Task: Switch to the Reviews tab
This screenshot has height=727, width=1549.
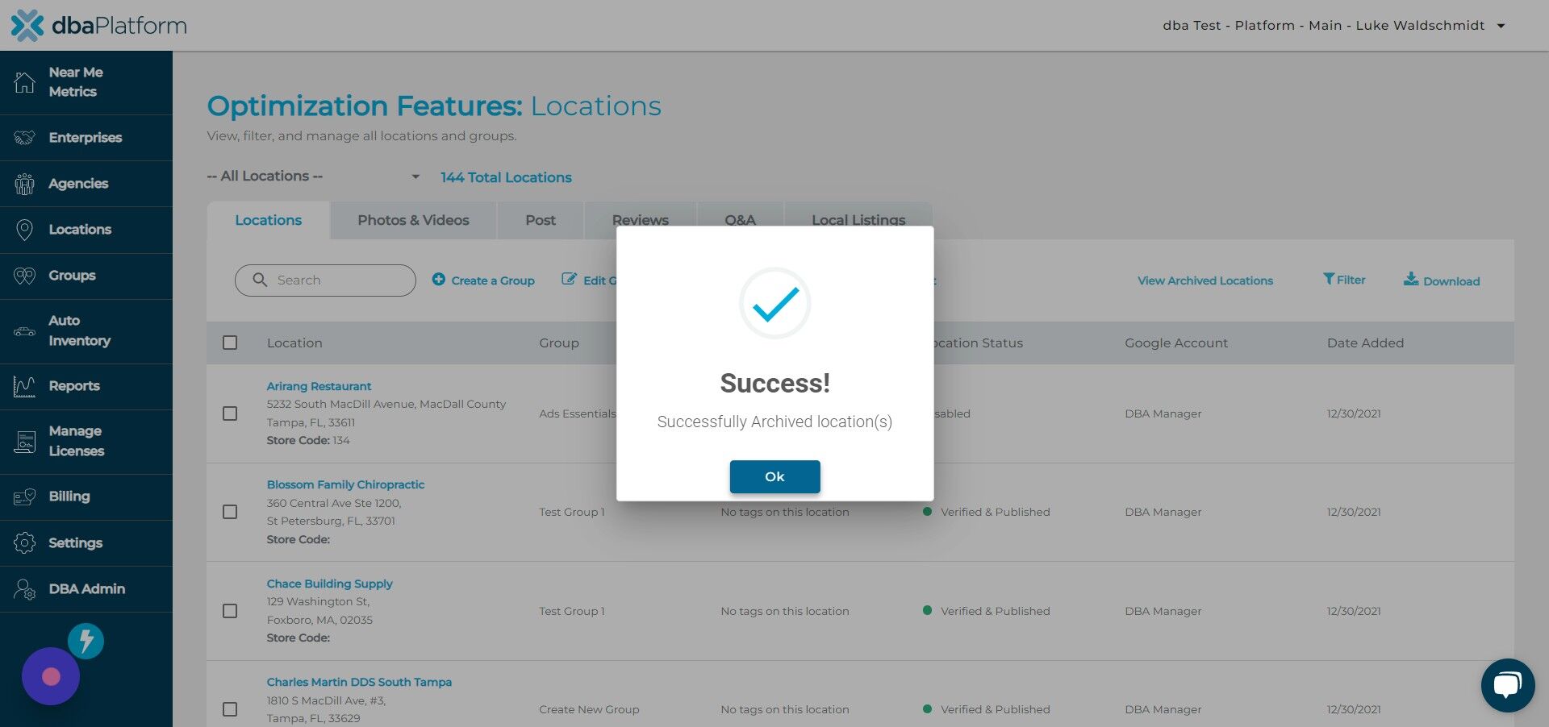Action: 640,219
